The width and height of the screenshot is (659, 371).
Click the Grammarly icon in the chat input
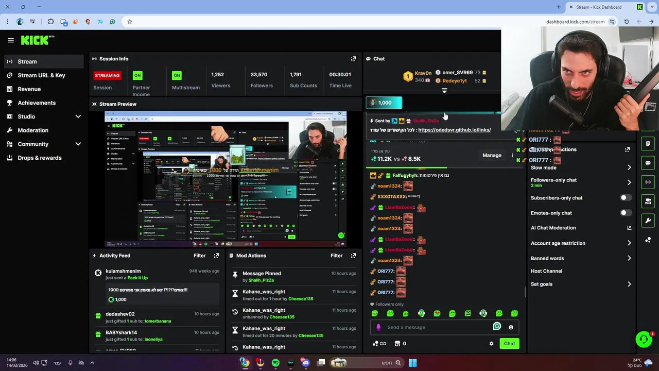497,326
